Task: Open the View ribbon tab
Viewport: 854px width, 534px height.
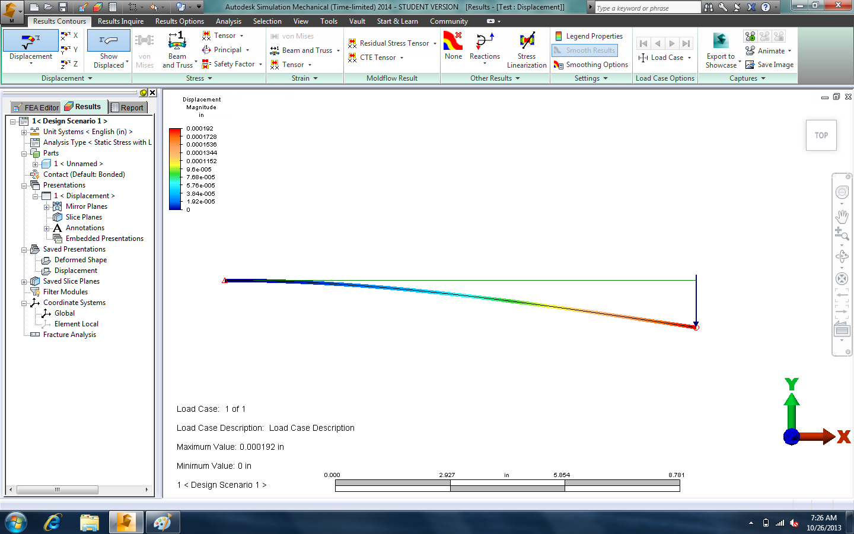Action: [x=301, y=21]
